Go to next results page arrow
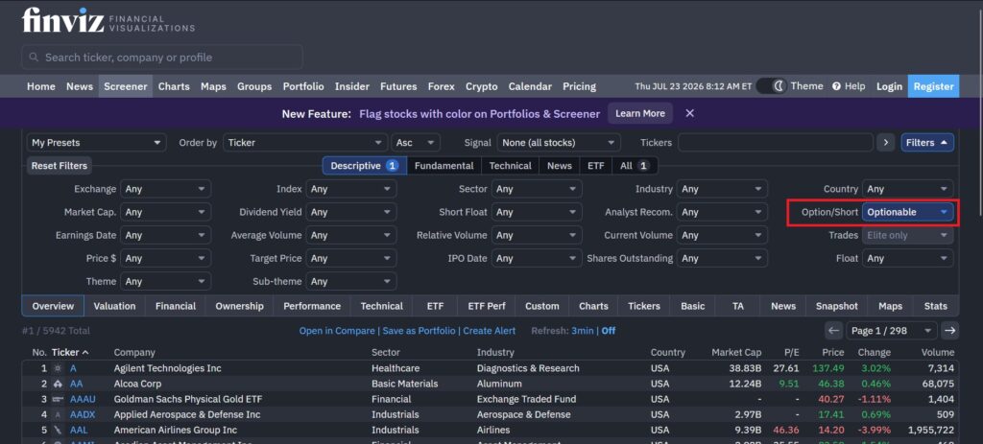This screenshot has height=444, width=983. coord(950,331)
